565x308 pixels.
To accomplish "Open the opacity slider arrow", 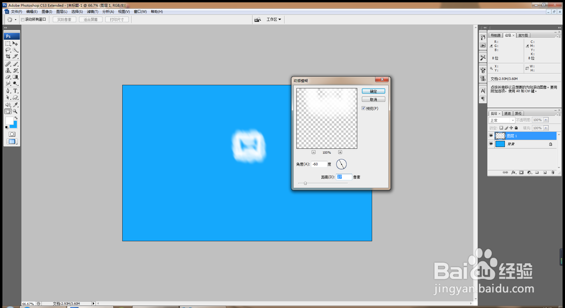I will click(546, 120).
